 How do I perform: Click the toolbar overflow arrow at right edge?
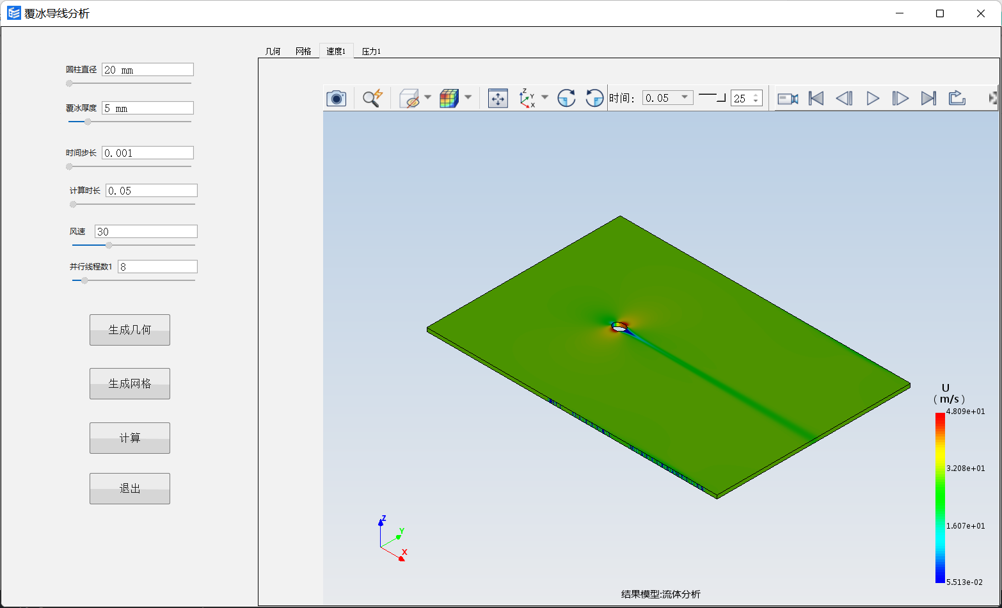(992, 98)
